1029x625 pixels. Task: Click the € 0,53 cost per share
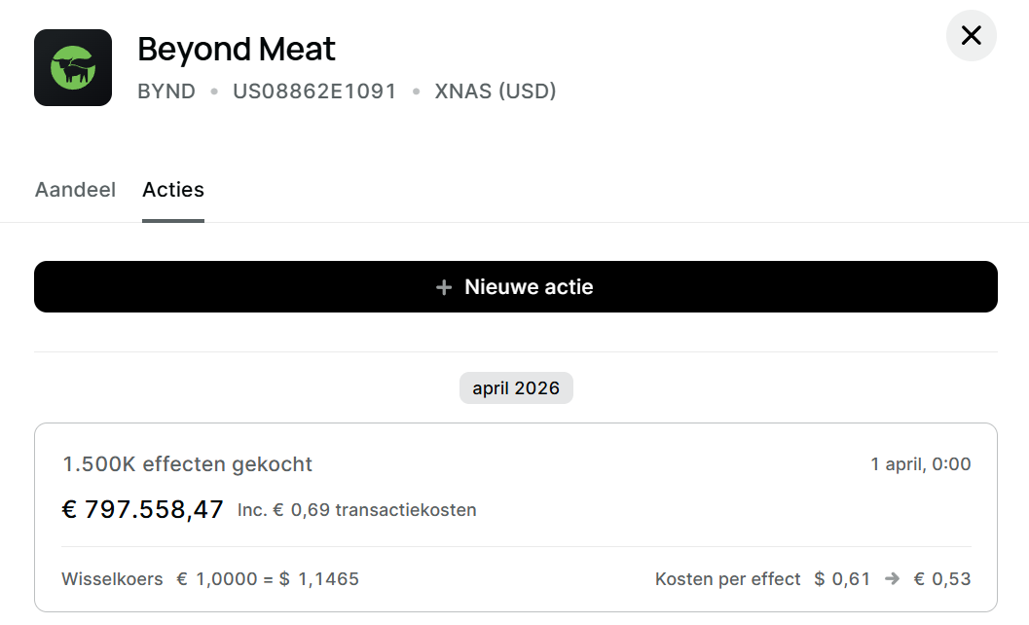(941, 579)
